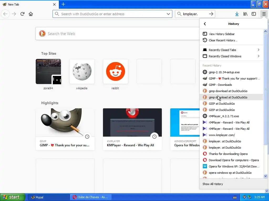Click the magnifier icon in kmplayer. search box
This screenshot has height=201, width=269.
(x=179, y=14)
